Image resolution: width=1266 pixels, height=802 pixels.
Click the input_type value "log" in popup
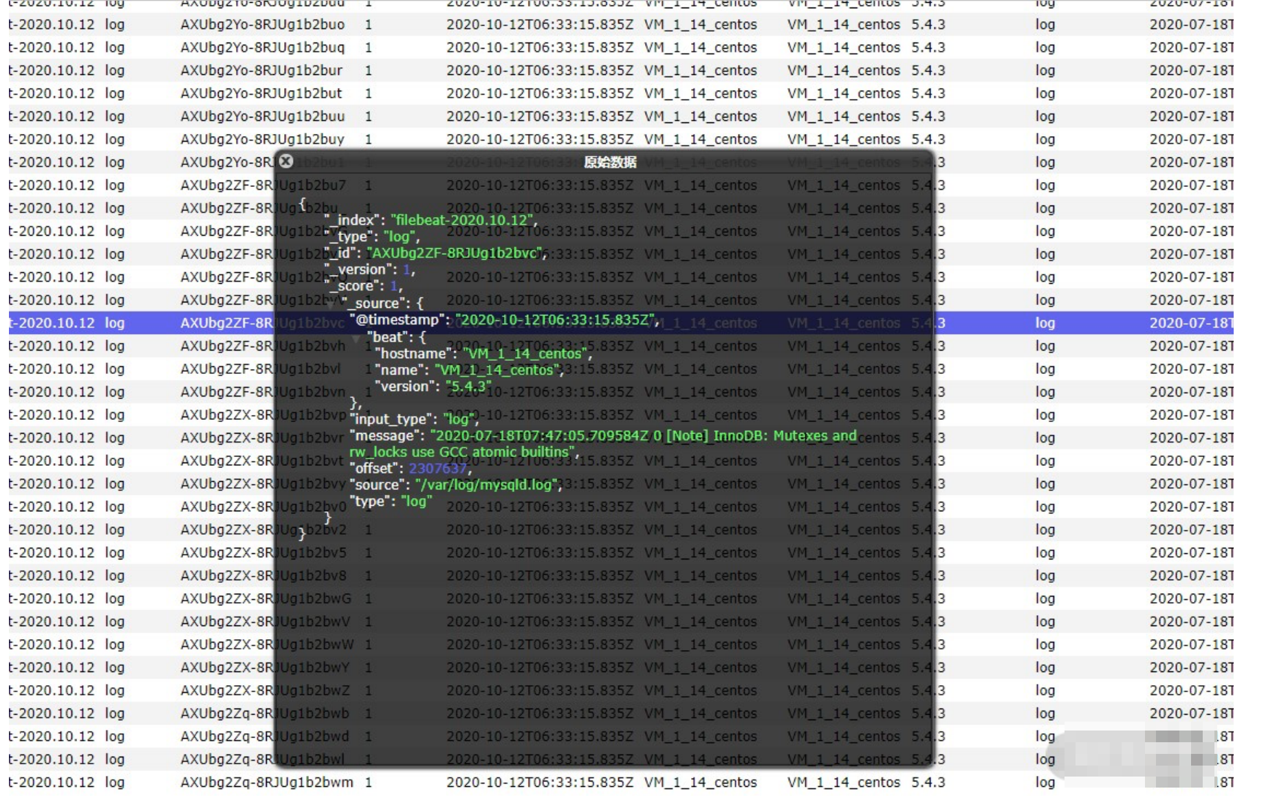[x=458, y=419]
